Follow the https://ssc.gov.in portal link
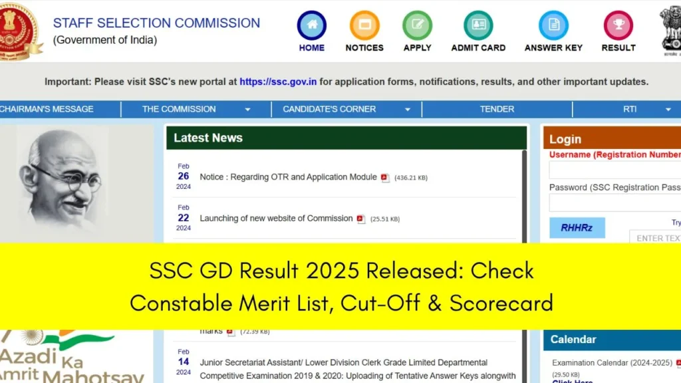 coord(278,82)
